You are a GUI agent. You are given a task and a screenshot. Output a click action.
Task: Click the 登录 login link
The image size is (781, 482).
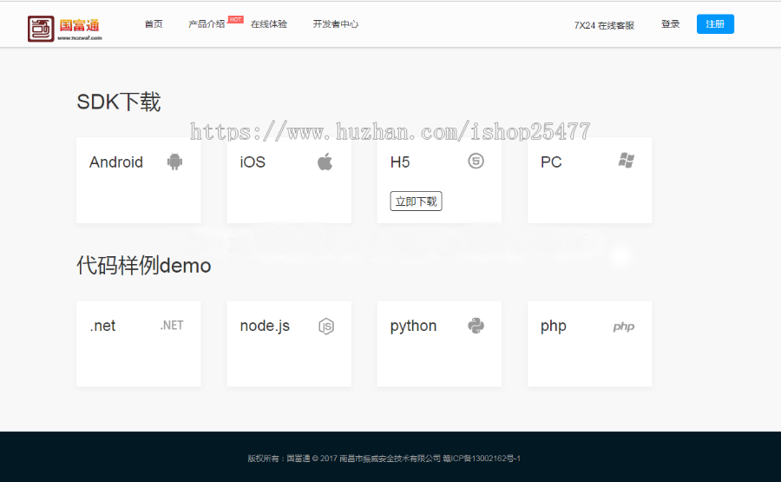pos(671,24)
